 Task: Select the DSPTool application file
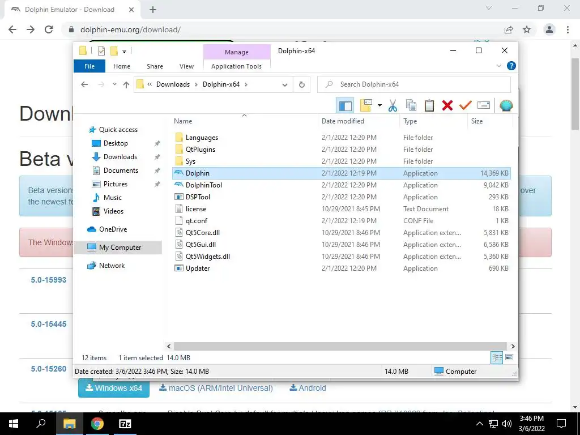[342, 197]
